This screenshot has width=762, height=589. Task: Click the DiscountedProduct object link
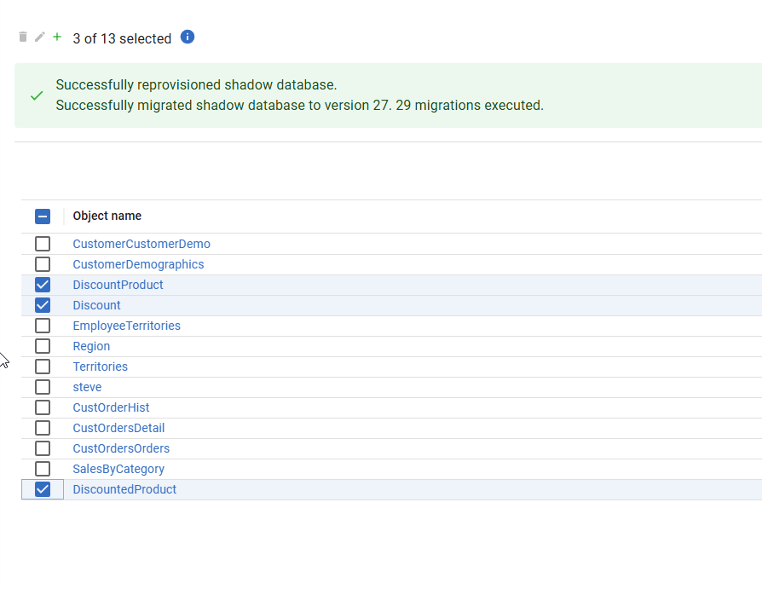[x=124, y=489]
